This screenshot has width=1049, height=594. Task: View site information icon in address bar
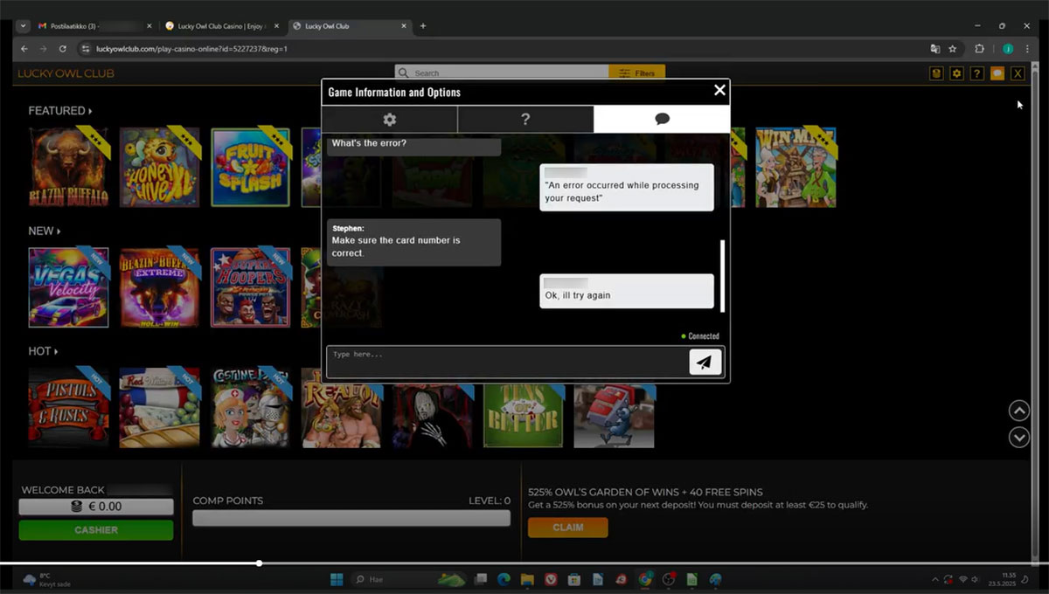click(85, 49)
